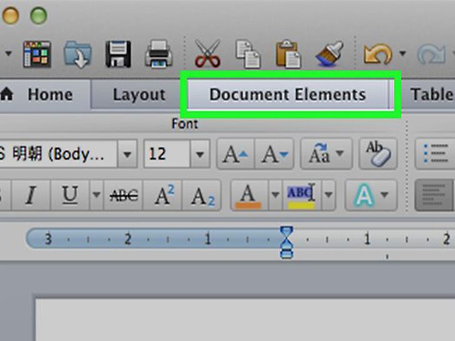The width and height of the screenshot is (455, 341).
Task: Redo the last action
Action: [x=431, y=54]
